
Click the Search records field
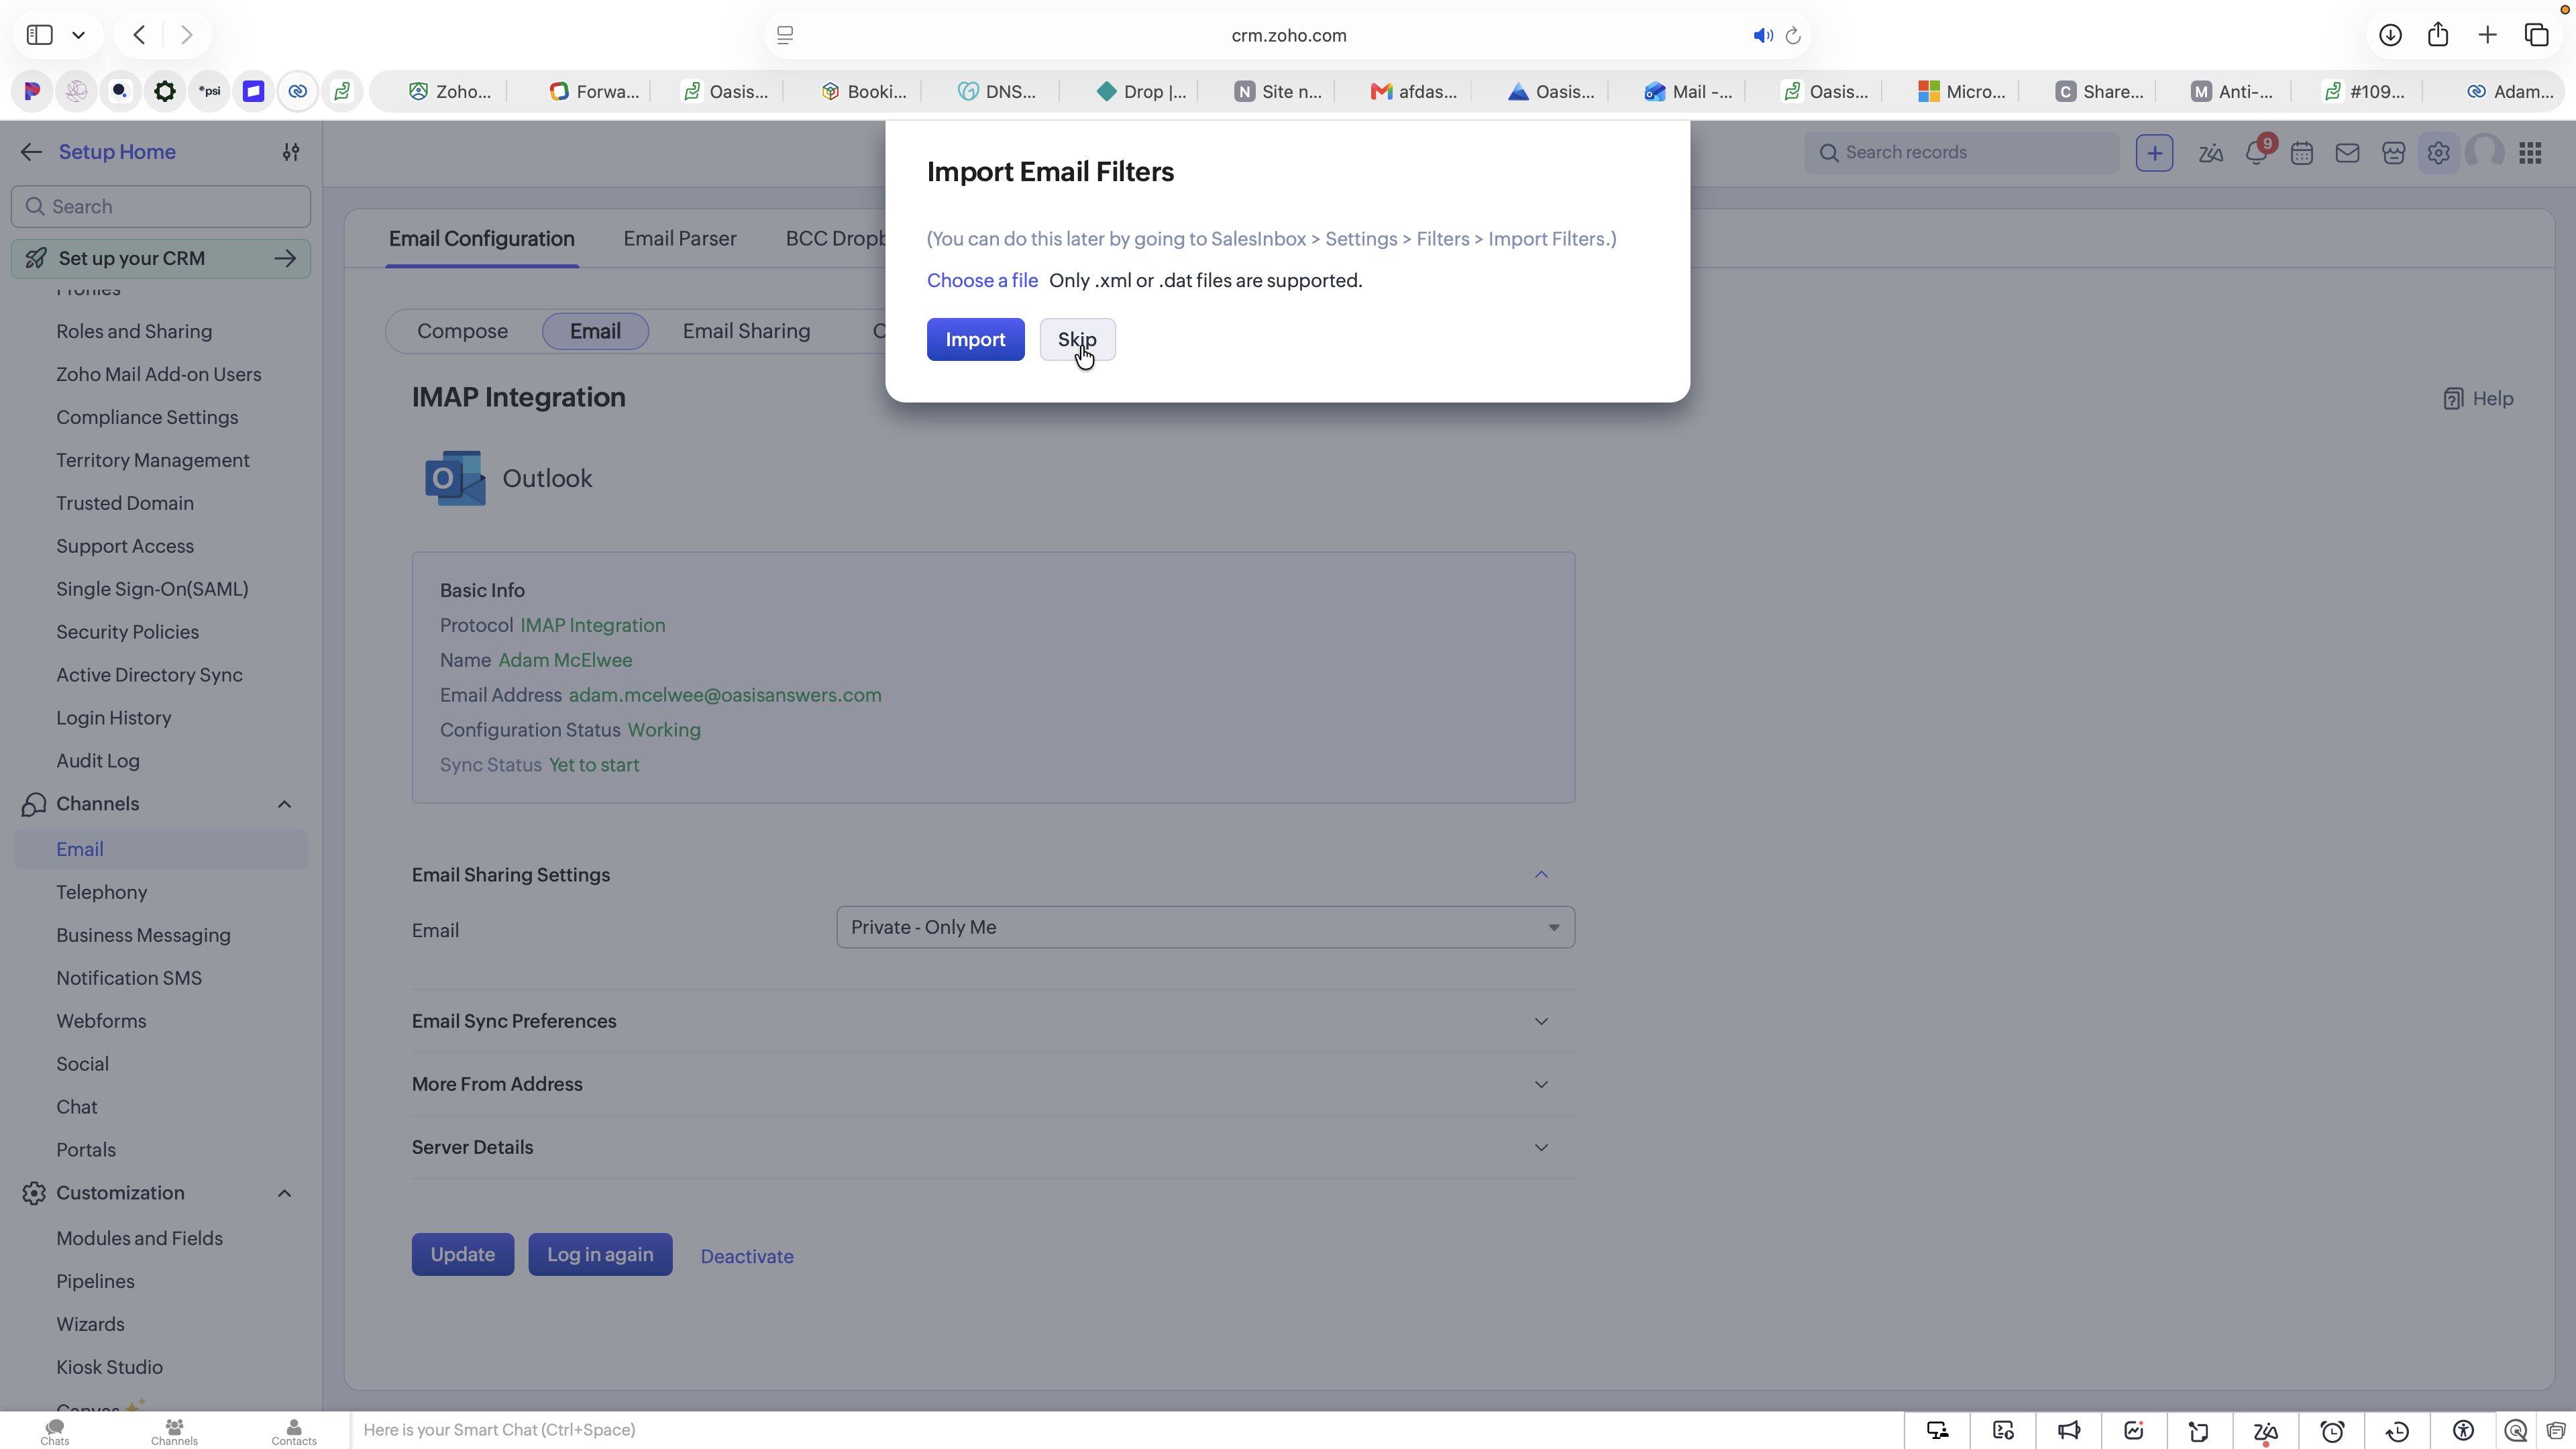coord(1961,152)
